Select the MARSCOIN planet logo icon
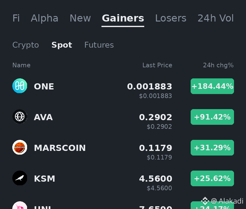Image resolution: width=246 pixels, height=209 pixels. [20, 147]
